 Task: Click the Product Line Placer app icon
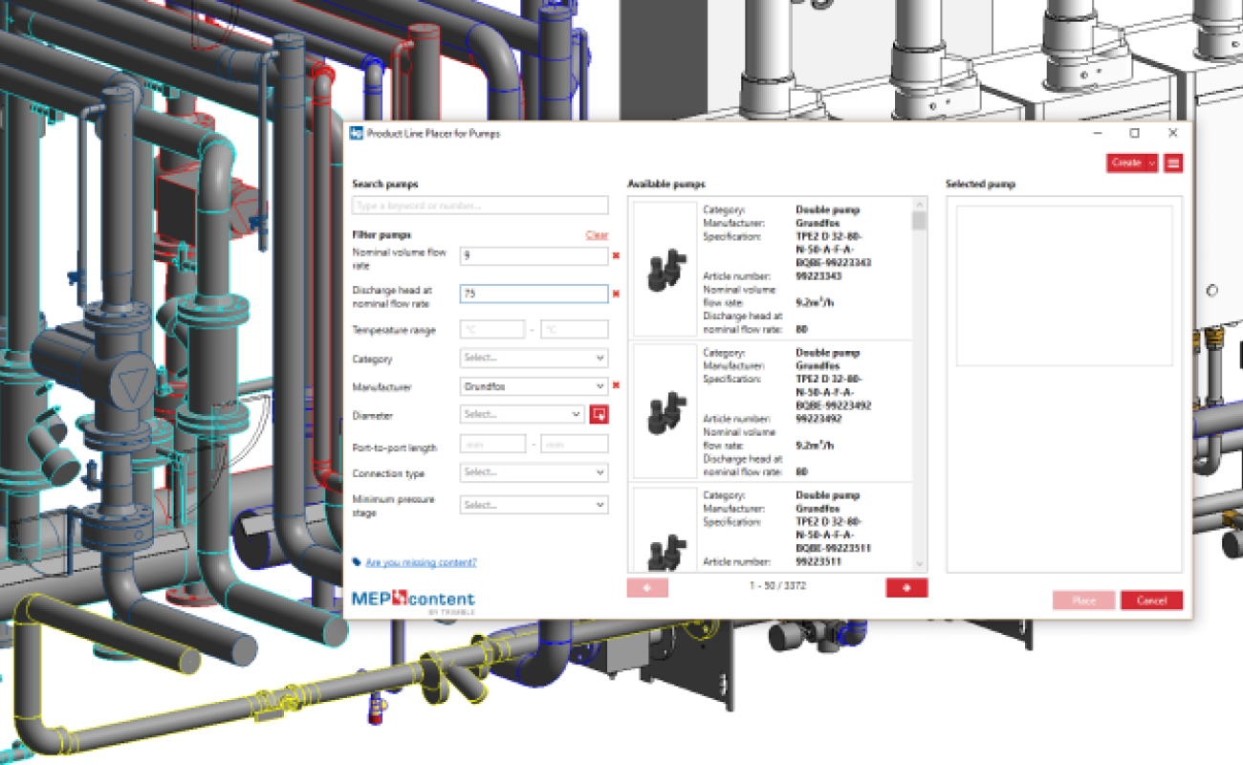click(356, 134)
